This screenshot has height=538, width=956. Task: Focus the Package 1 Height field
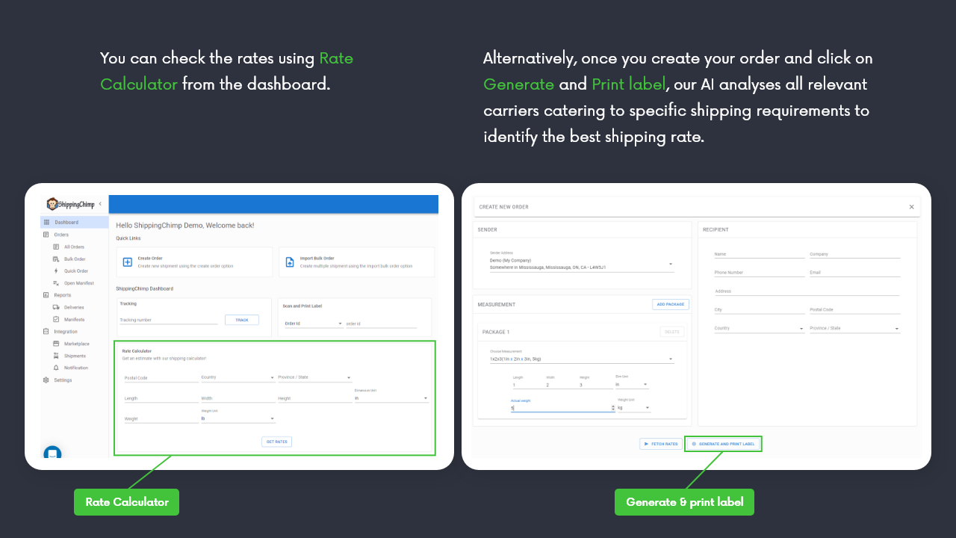[595, 384]
